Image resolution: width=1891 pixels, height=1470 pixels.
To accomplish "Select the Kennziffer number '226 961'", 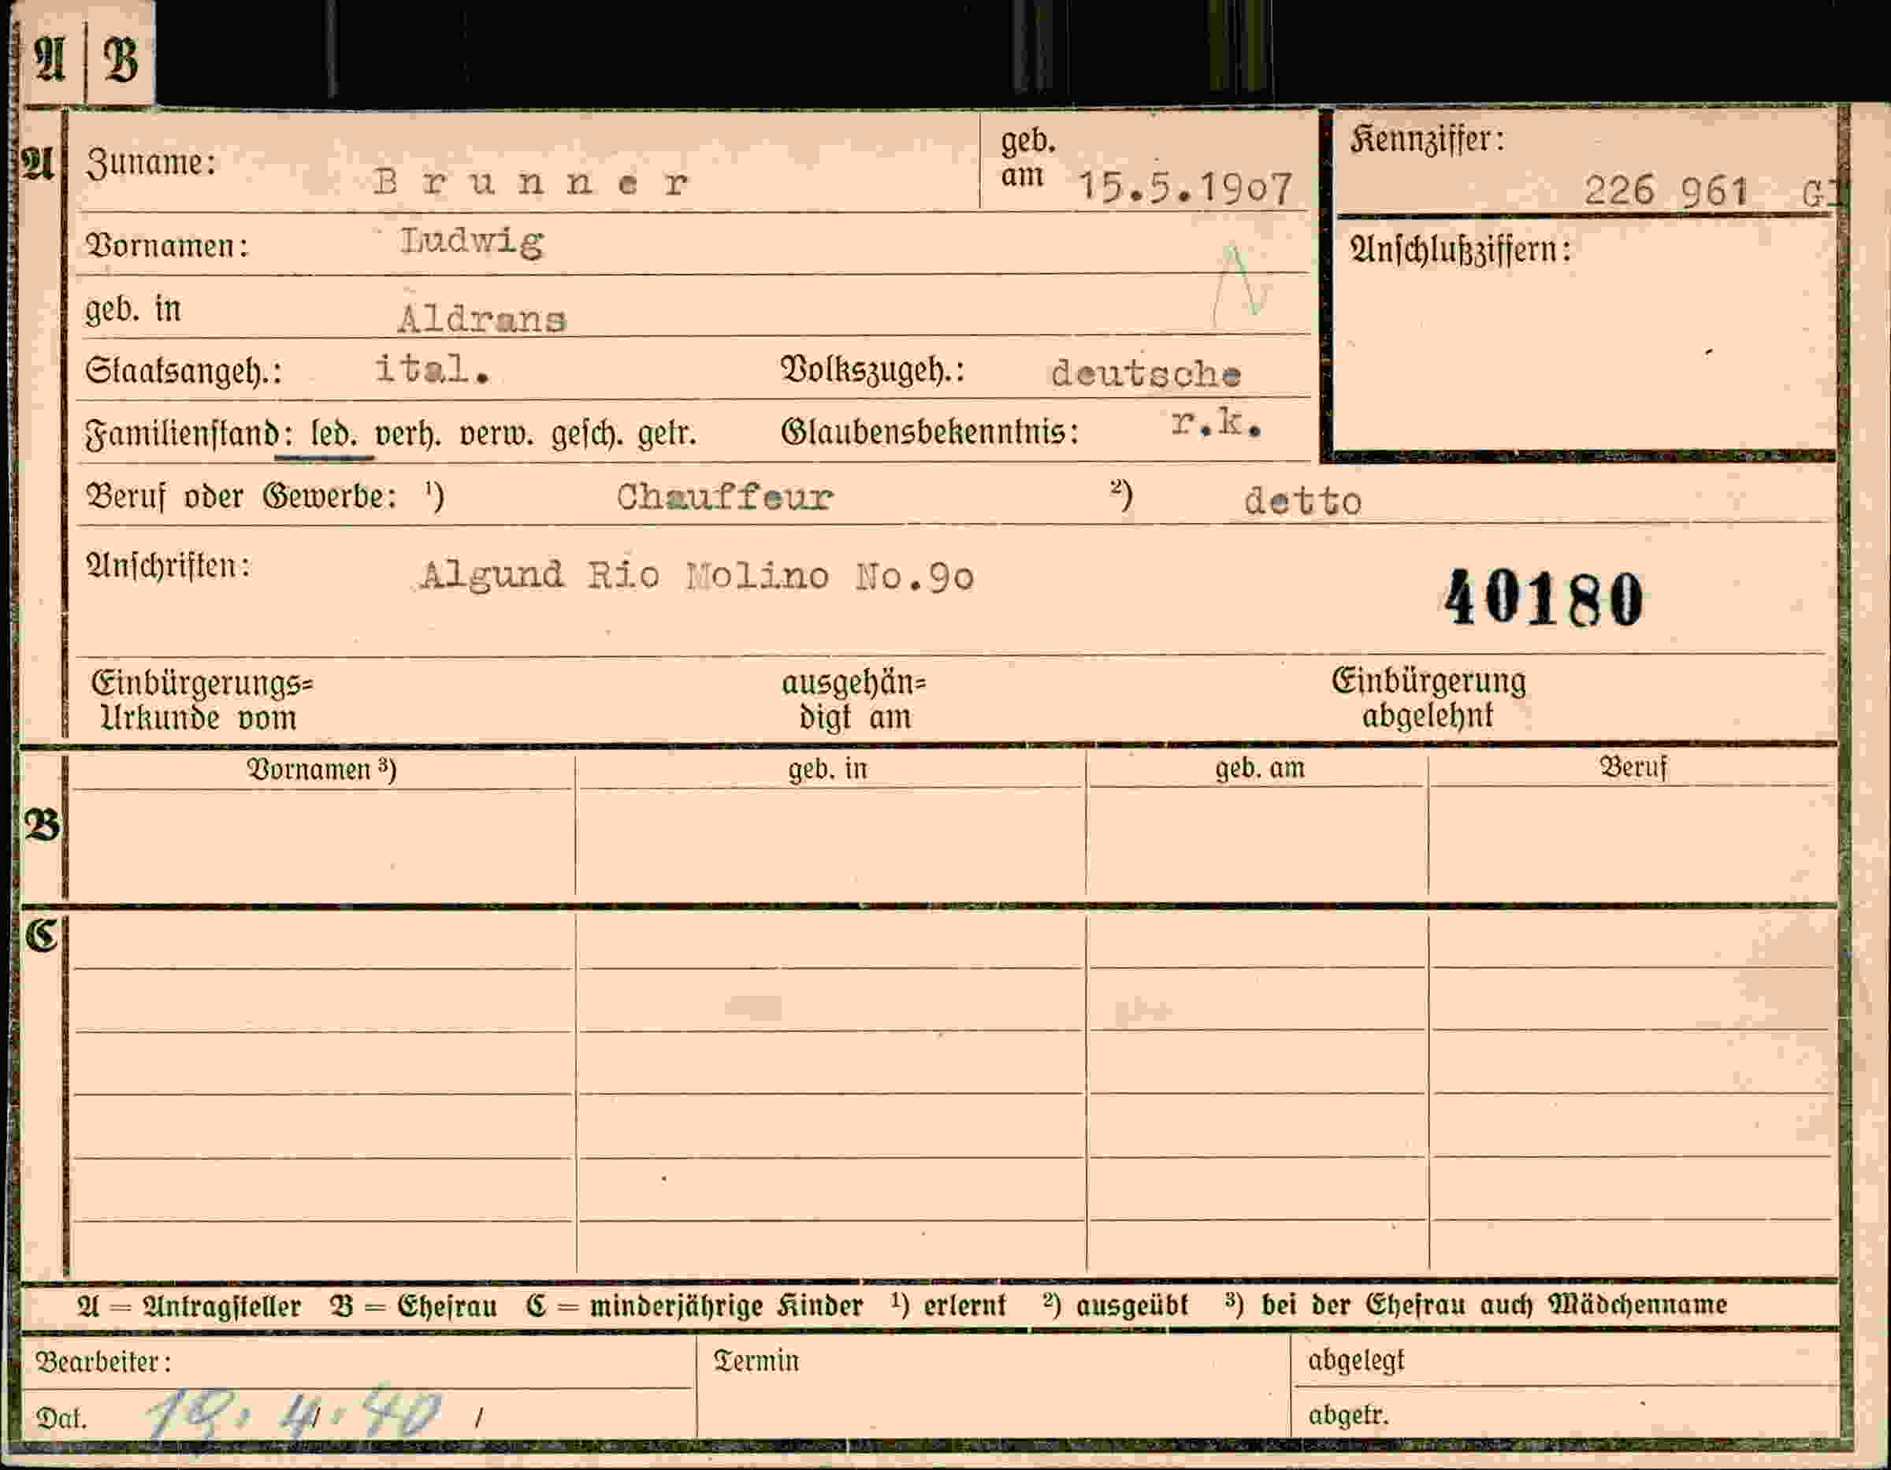I will pyautogui.click(x=1666, y=191).
